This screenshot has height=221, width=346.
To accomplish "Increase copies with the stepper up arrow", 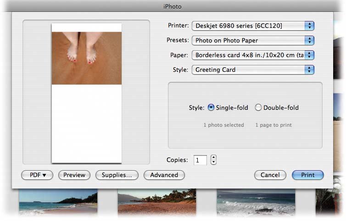I will [x=213, y=157].
